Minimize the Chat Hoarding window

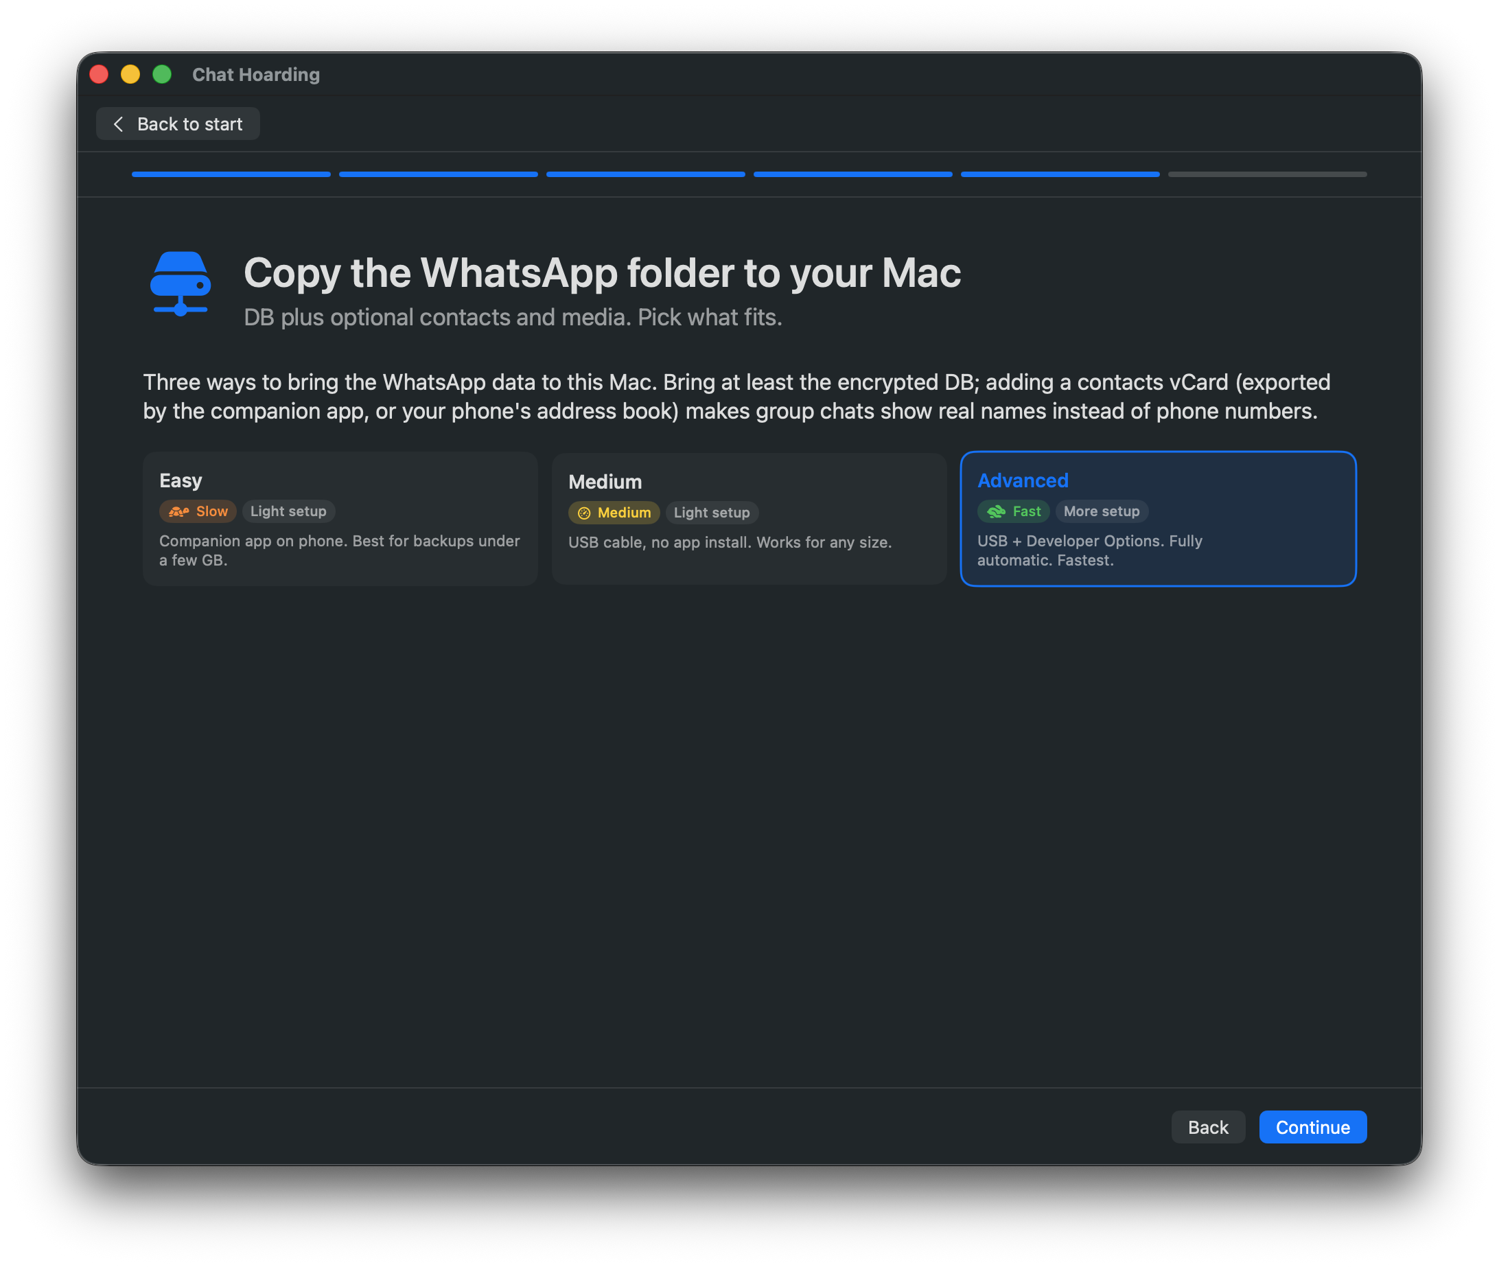click(x=130, y=74)
